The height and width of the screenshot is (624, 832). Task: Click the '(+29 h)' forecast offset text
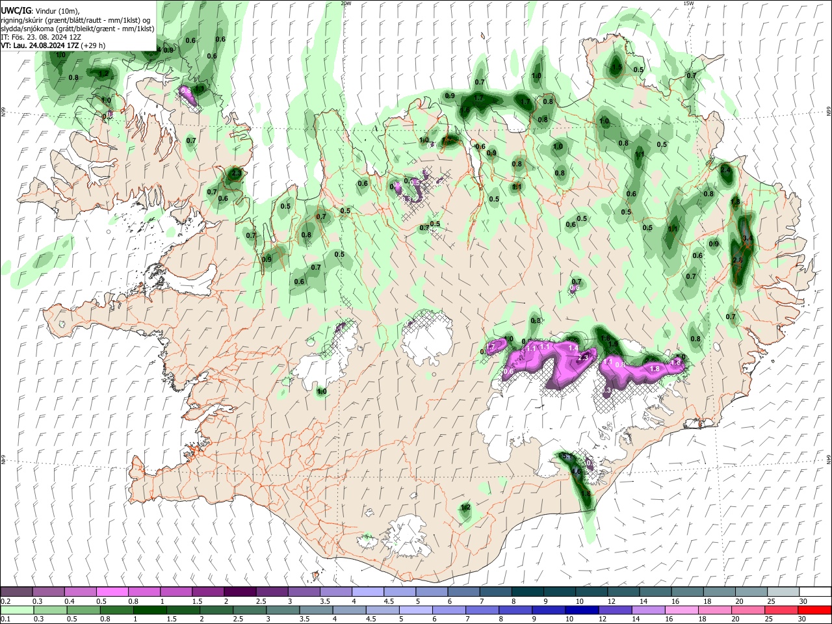point(93,45)
